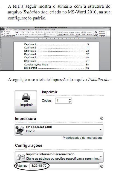Decrease the Cópias count with down arrow
Screen dimensions: 113x173
[70, 102]
